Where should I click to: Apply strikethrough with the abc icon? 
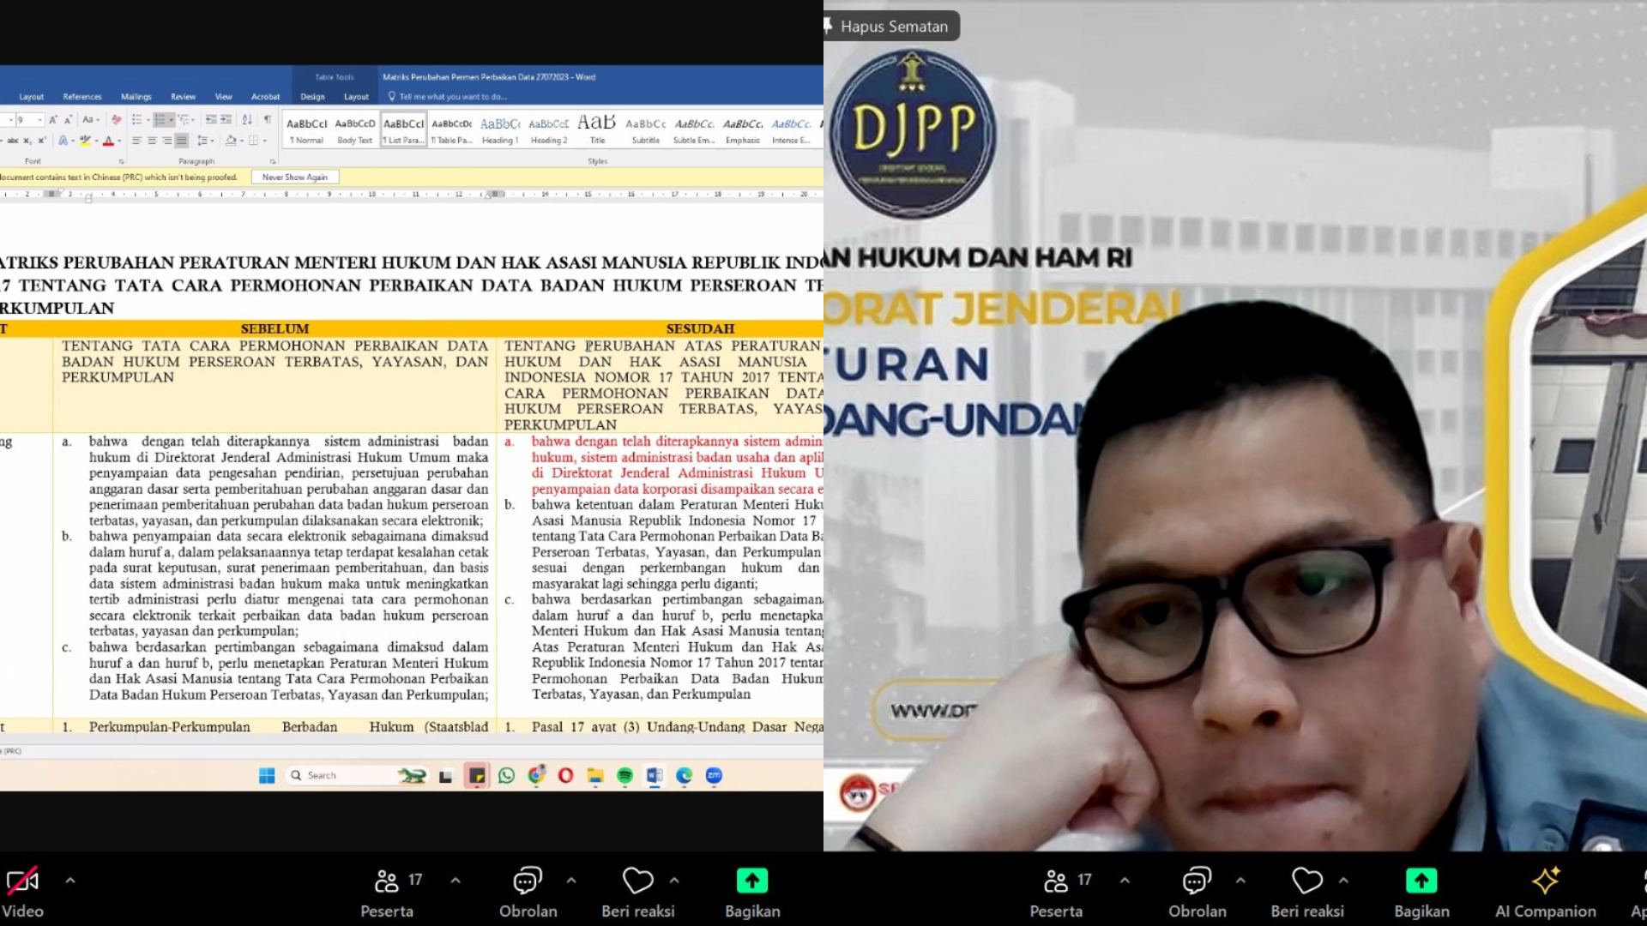13,141
